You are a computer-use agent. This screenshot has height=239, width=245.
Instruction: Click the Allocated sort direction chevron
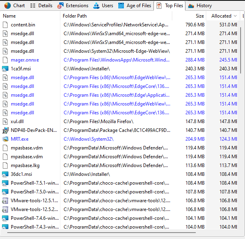pyautogui.click(x=235, y=16)
